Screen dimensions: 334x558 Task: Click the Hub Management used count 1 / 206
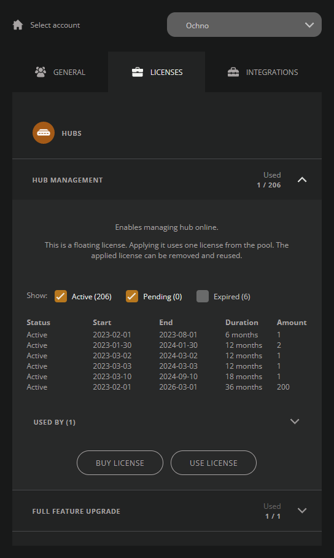[x=269, y=185]
